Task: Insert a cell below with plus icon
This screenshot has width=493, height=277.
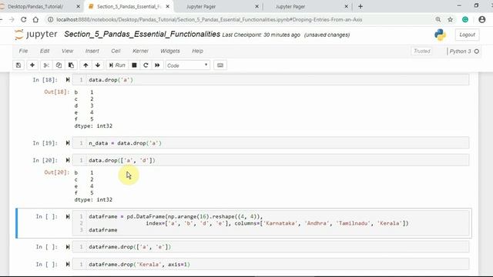Action: [x=32, y=65]
